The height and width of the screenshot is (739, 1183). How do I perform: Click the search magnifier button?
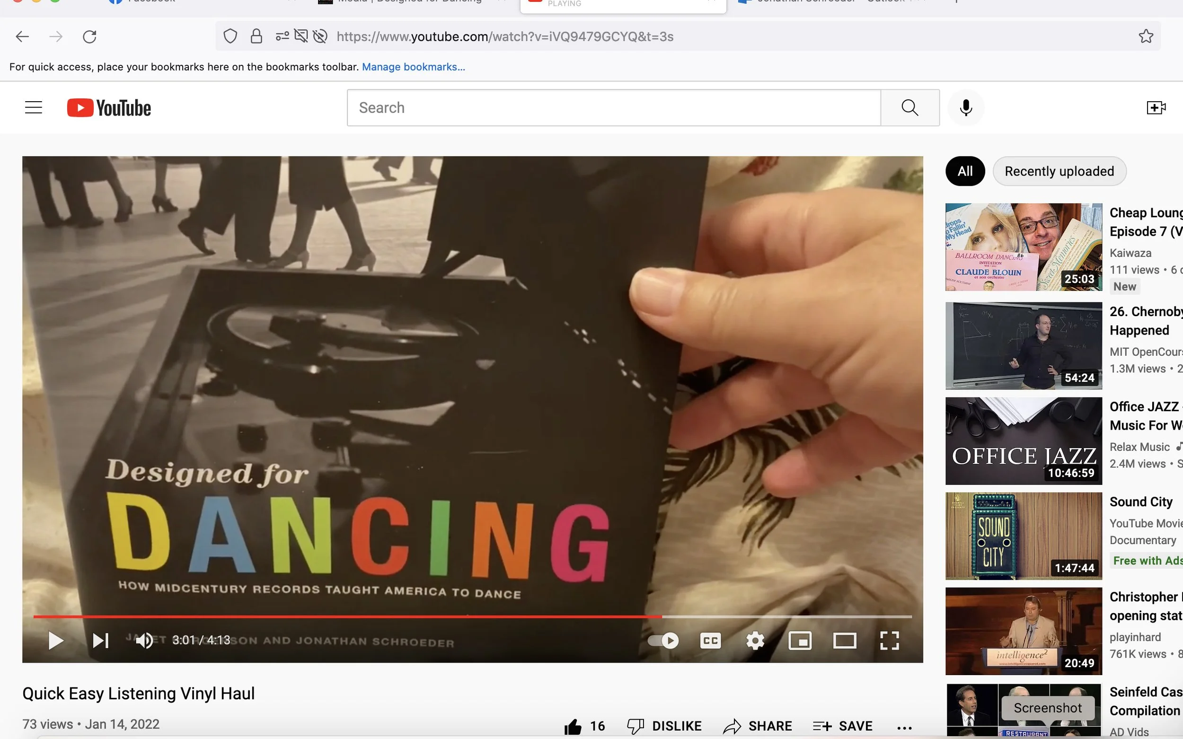point(910,107)
